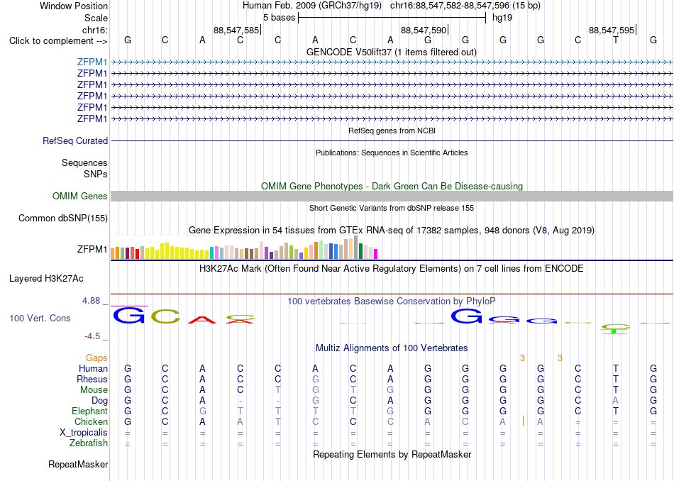
Task: Select the Mouse species row label
Action: pos(94,390)
